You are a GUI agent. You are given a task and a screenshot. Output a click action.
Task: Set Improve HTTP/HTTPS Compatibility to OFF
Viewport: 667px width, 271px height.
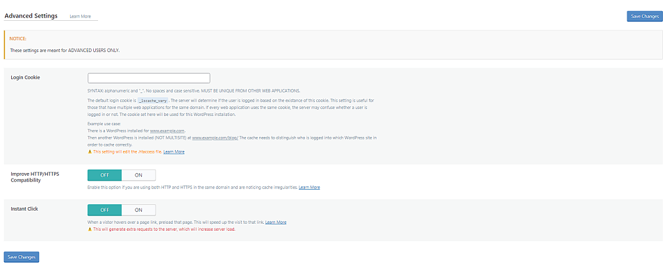click(x=105, y=175)
